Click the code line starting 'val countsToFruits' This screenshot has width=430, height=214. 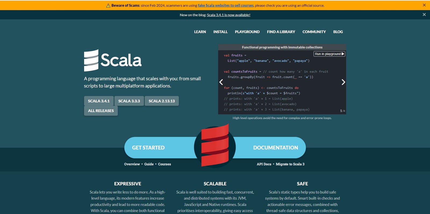click(276, 72)
